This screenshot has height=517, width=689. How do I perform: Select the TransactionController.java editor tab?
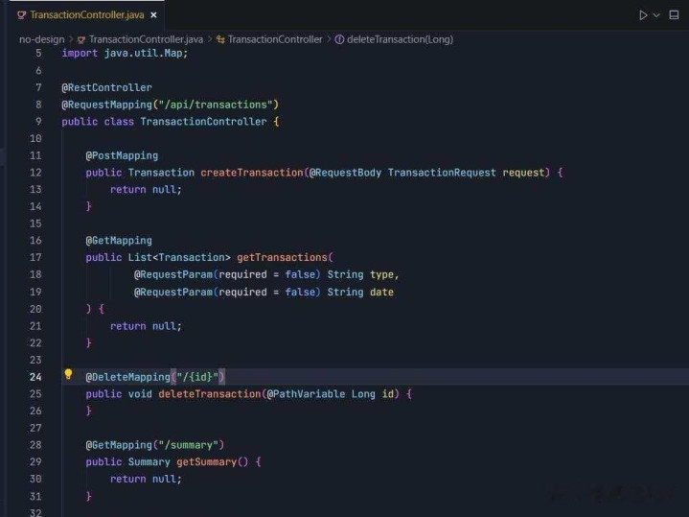click(87, 15)
